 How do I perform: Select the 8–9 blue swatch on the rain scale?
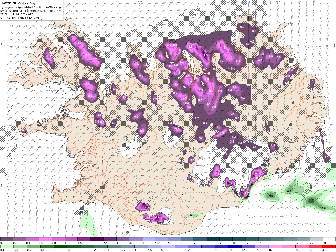pyautogui.click(x=208, y=246)
